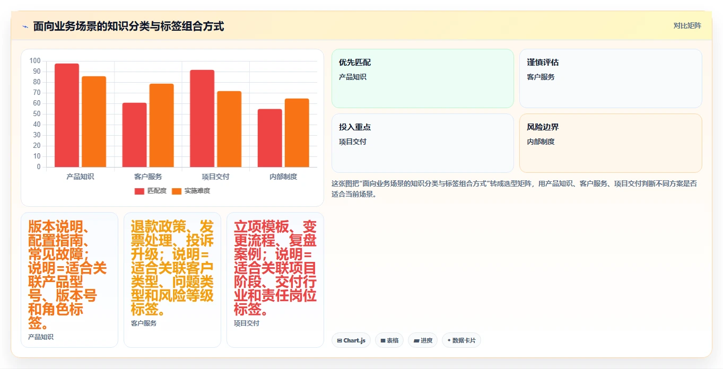Click the 项目交付 caption under the third card
This screenshot has height=369, width=723.
click(x=247, y=323)
